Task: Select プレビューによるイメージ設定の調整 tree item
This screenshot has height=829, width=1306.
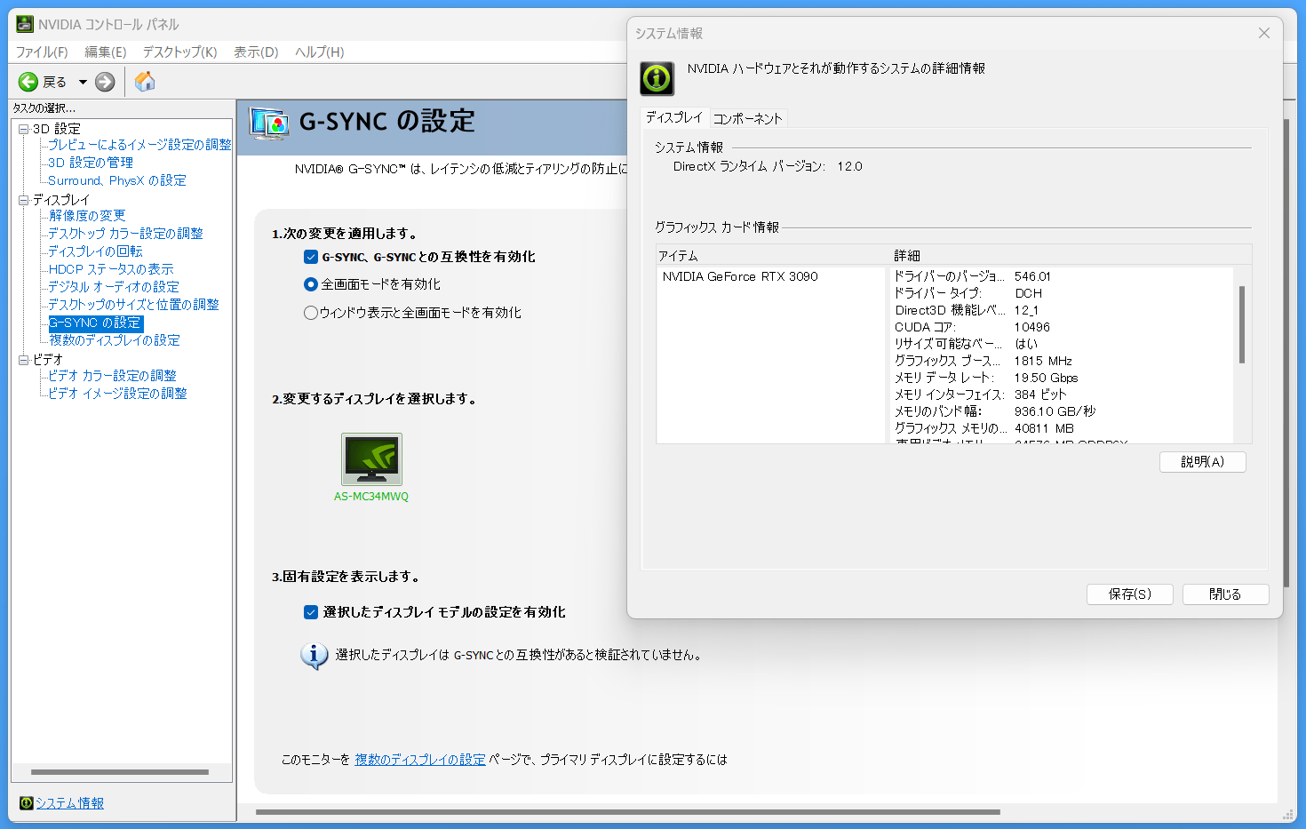Action: point(139,145)
